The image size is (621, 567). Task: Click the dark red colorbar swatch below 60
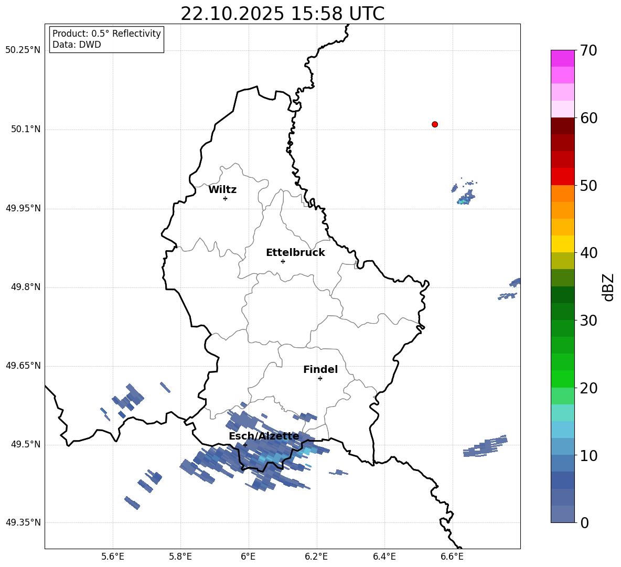point(563,125)
